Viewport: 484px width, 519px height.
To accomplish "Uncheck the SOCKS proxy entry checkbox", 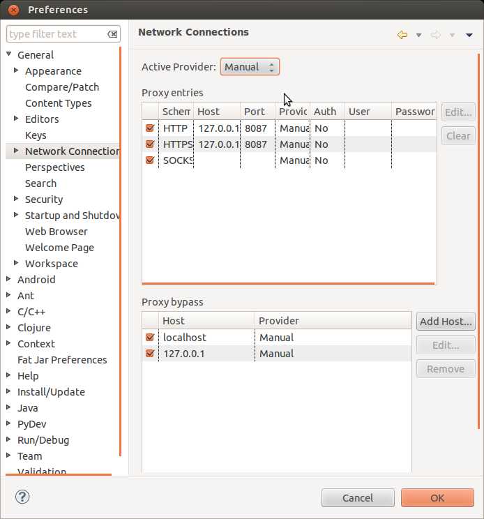I will pyautogui.click(x=150, y=160).
